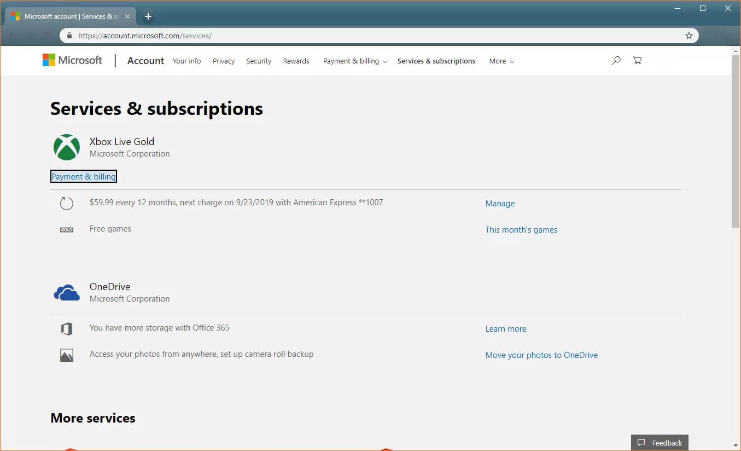Click the photo icon beside camera roll backup
The height and width of the screenshot is (451, 741).
click(66, 355)
